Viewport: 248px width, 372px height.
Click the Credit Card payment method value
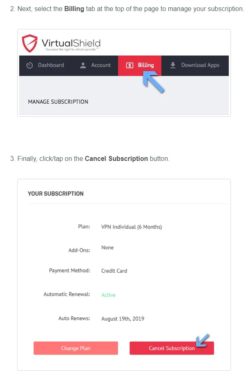[x=114, y=271]
